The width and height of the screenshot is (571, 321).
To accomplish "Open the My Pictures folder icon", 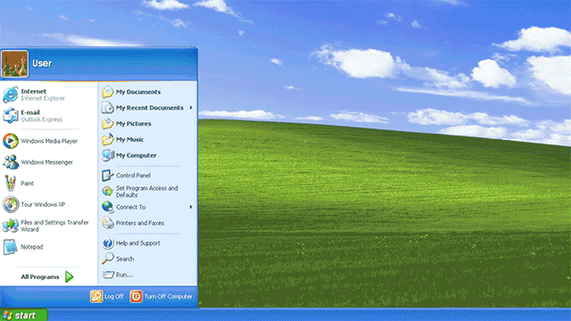I will pyautogui.click(x=108, y=123).
